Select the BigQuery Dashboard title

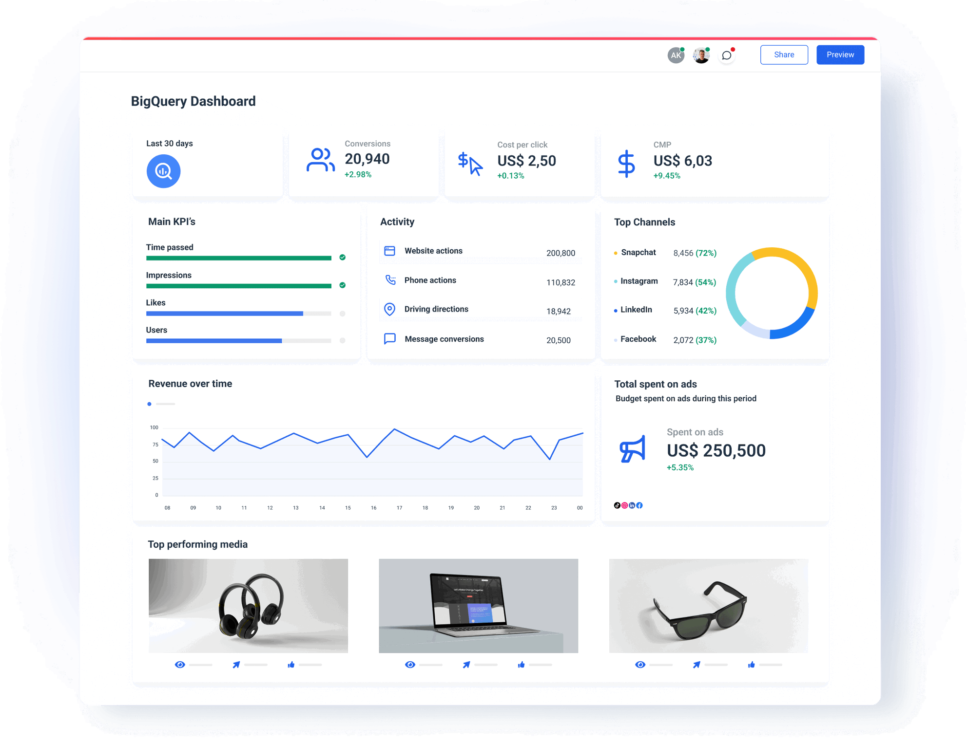pyautogui.click(x=193, y=101)
